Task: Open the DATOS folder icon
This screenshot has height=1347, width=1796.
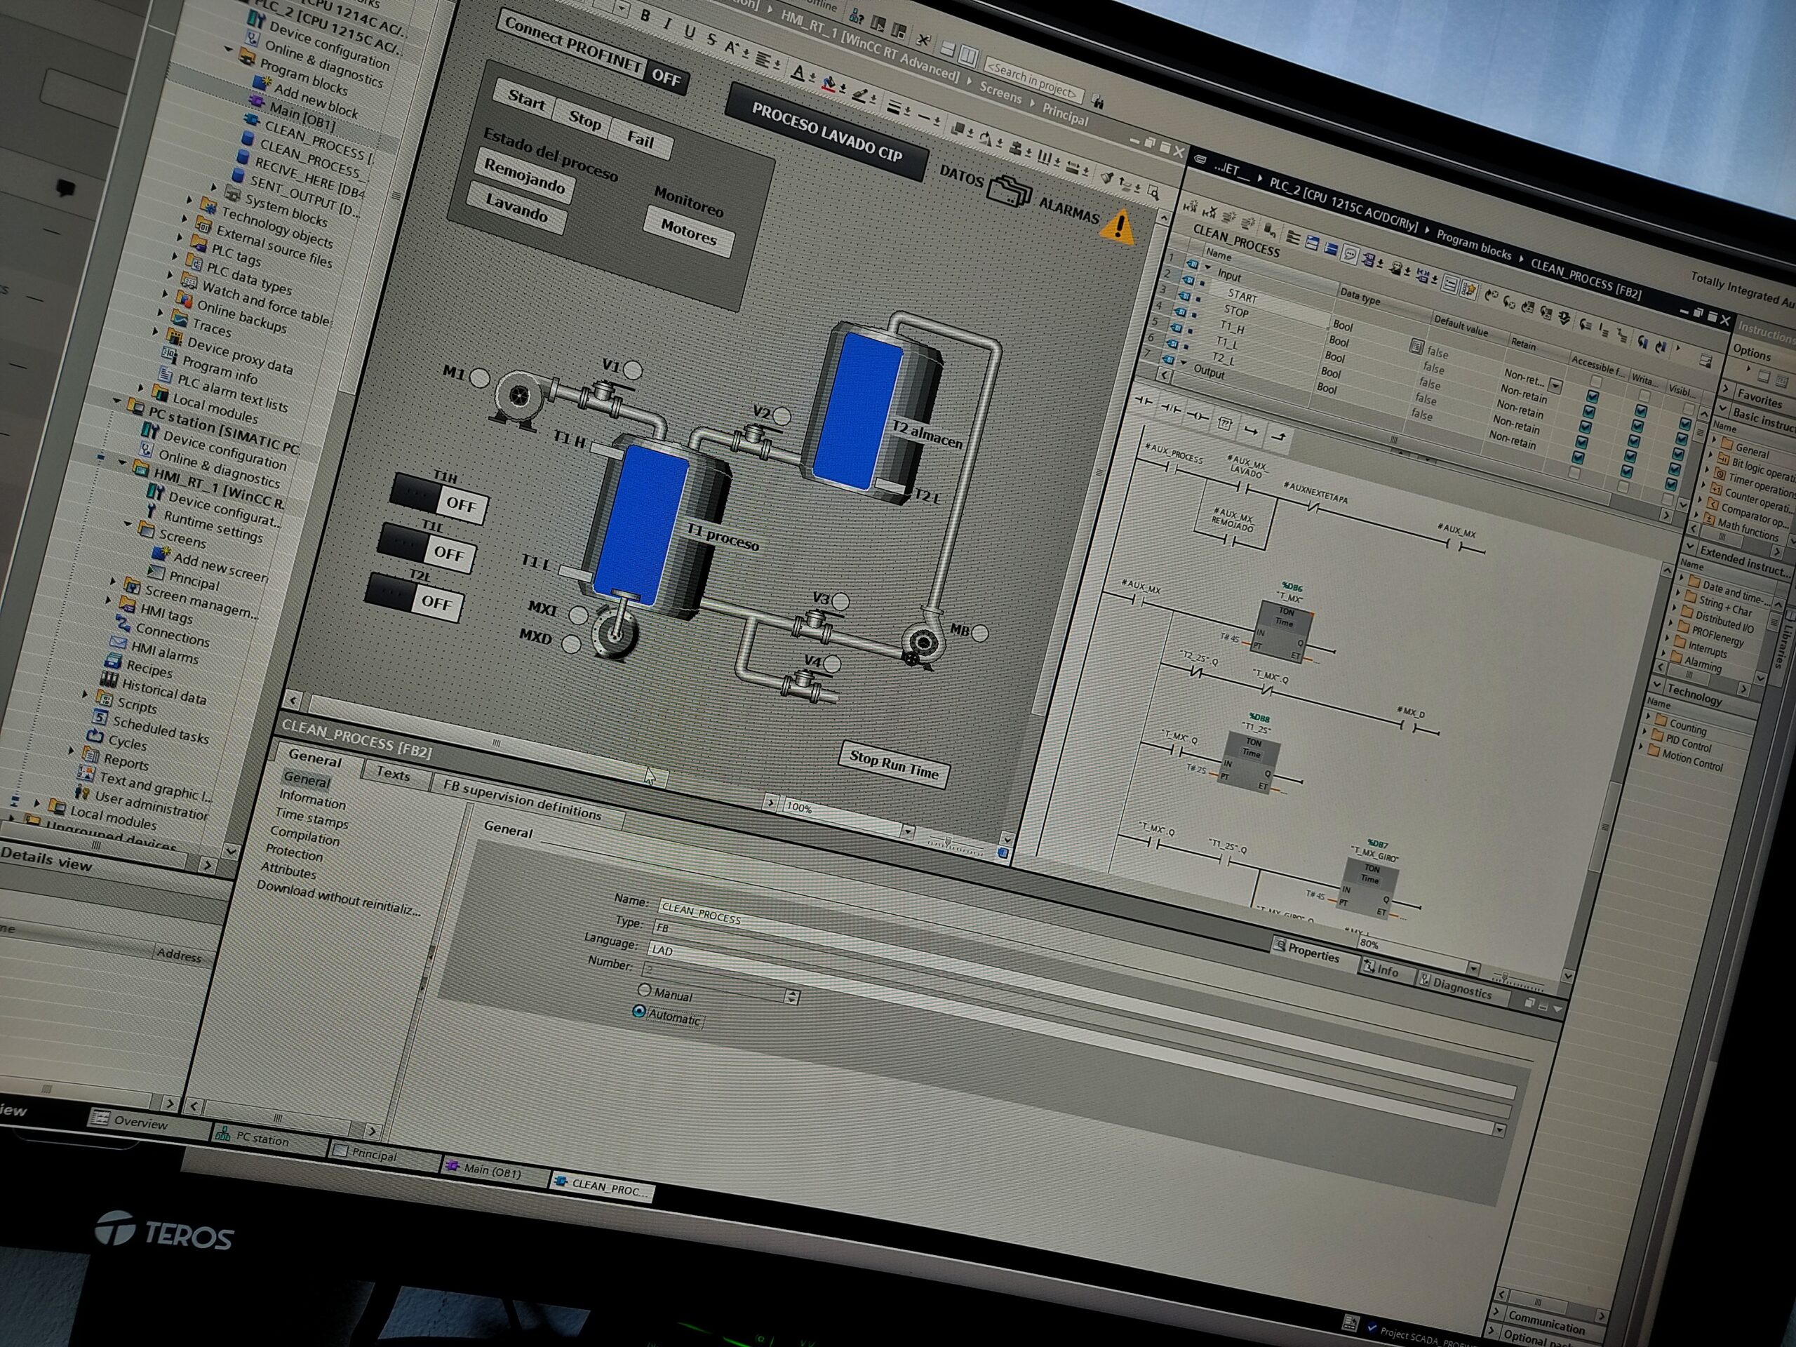Action: click(x=1010, y=192)
